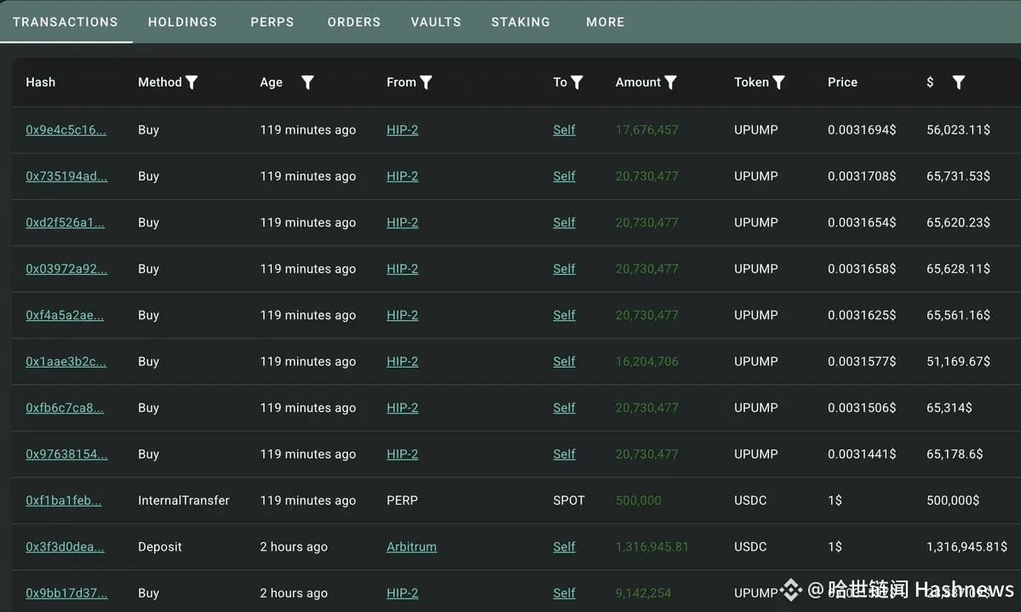Click the price 0.0031441$
This screenshot has height=612, width=1021.
(862, 454)
